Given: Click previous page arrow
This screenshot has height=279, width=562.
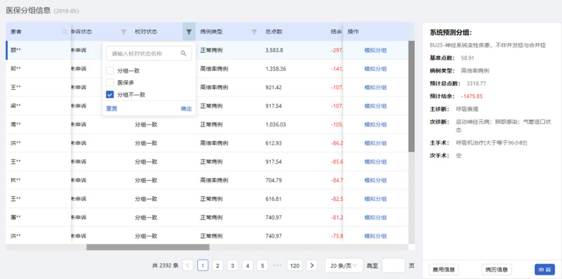Looking at the screenshot, I should pos(188,266).
